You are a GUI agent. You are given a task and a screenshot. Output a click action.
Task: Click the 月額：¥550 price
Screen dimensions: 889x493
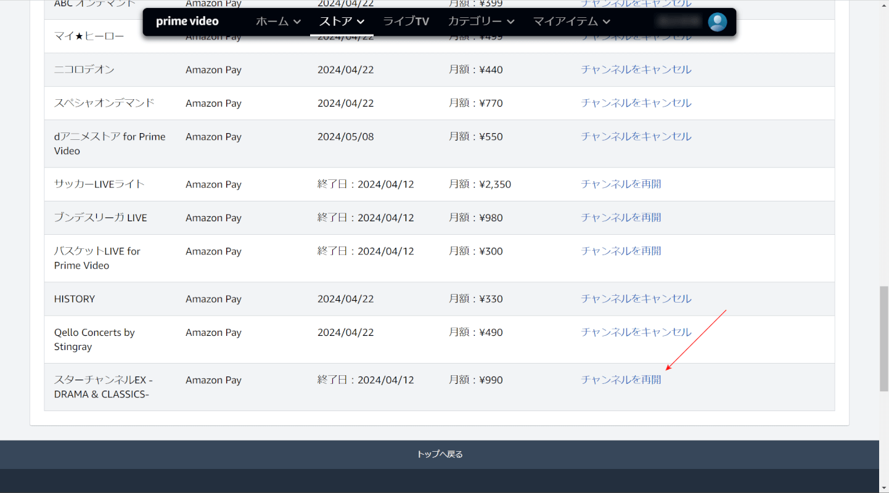tap(476, 136)
